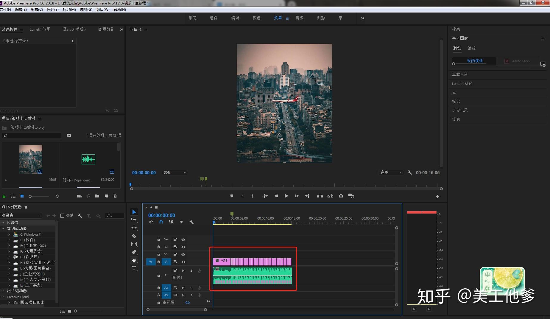Open the 历史记录 panel
The width and height of the screenshot is (550, 319).
(x=460, y=110)
